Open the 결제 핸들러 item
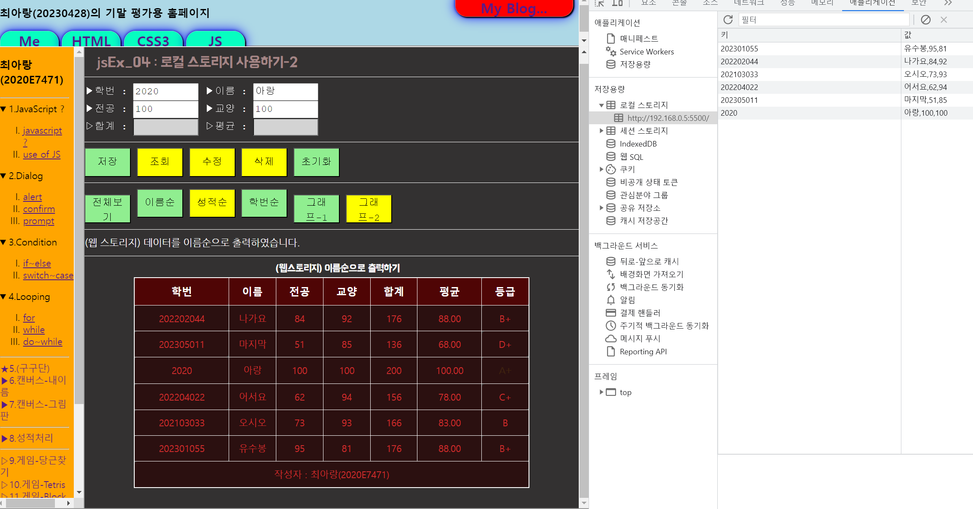Viewport: 973px width, 509px height. click(x=640, y=313)
